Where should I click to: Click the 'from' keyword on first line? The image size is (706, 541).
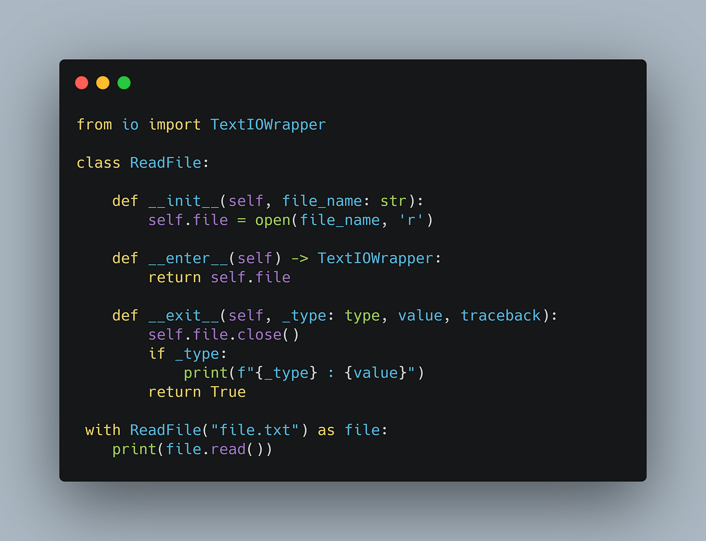(x=94, y=125)
